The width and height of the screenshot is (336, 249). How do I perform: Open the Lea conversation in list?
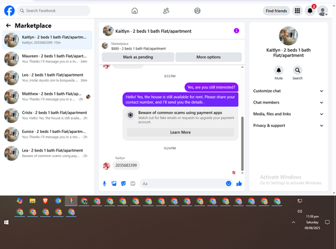pyautogui.click(x=47, y=153)
